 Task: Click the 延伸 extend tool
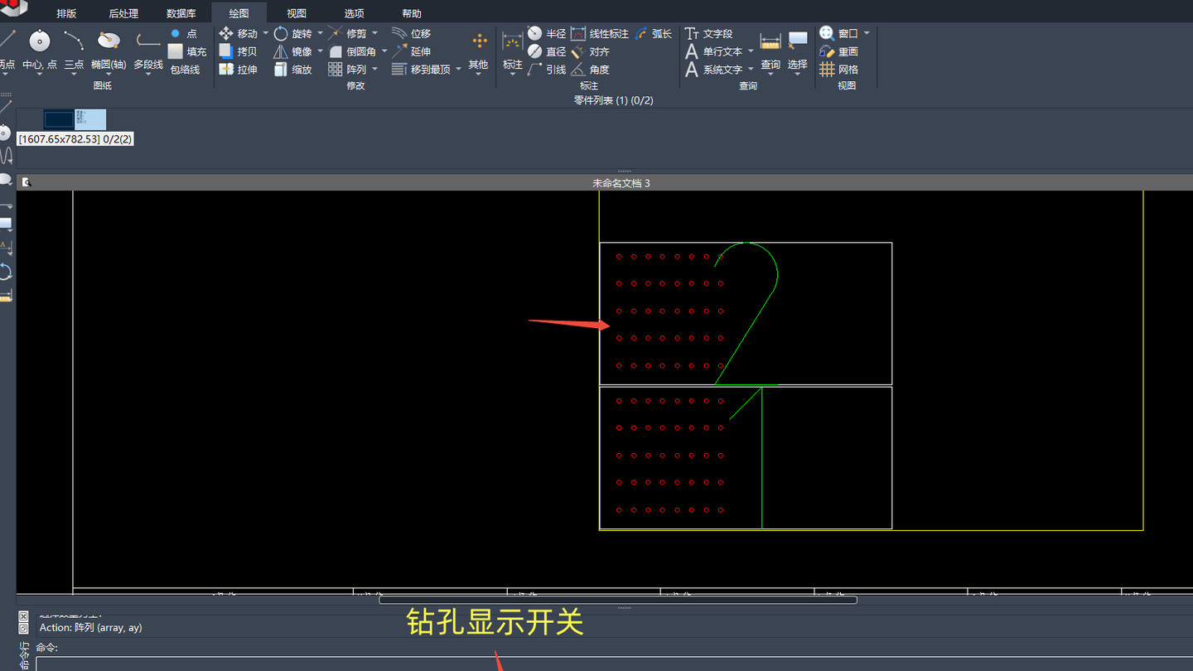pyautogui.click(x=412, y=51)
